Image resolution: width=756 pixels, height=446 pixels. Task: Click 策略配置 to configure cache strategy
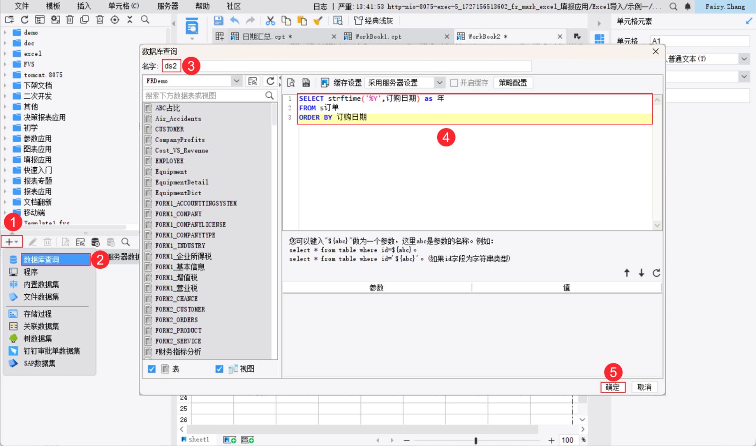513,82
